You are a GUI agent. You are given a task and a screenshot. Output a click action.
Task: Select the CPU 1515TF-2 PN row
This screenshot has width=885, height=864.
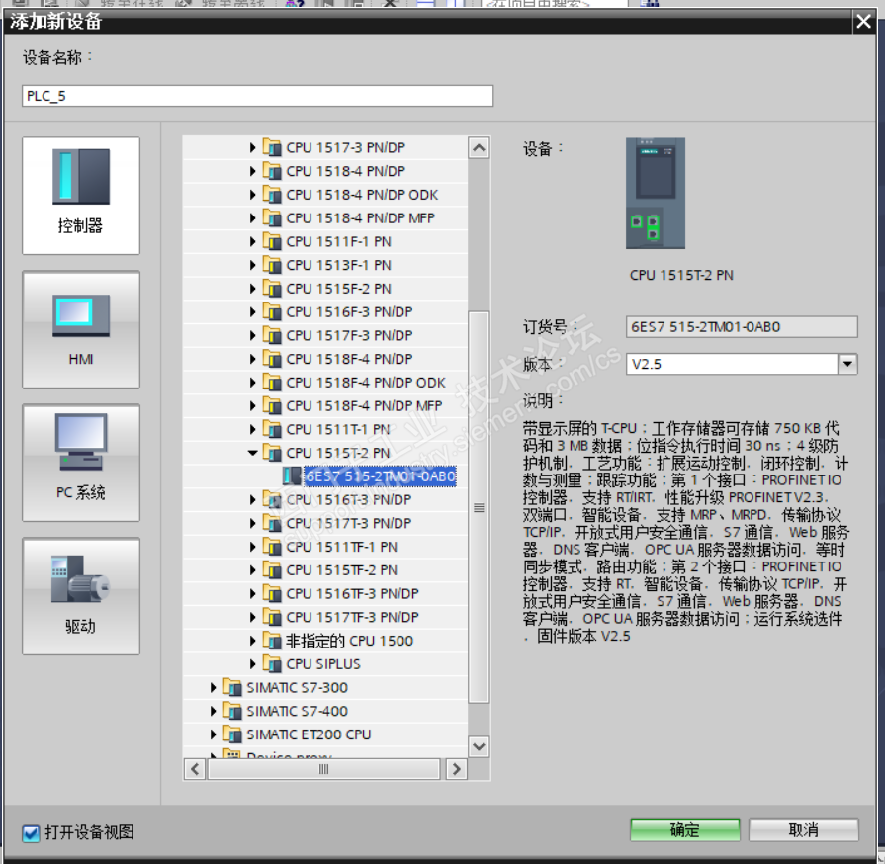coord(325,570)
